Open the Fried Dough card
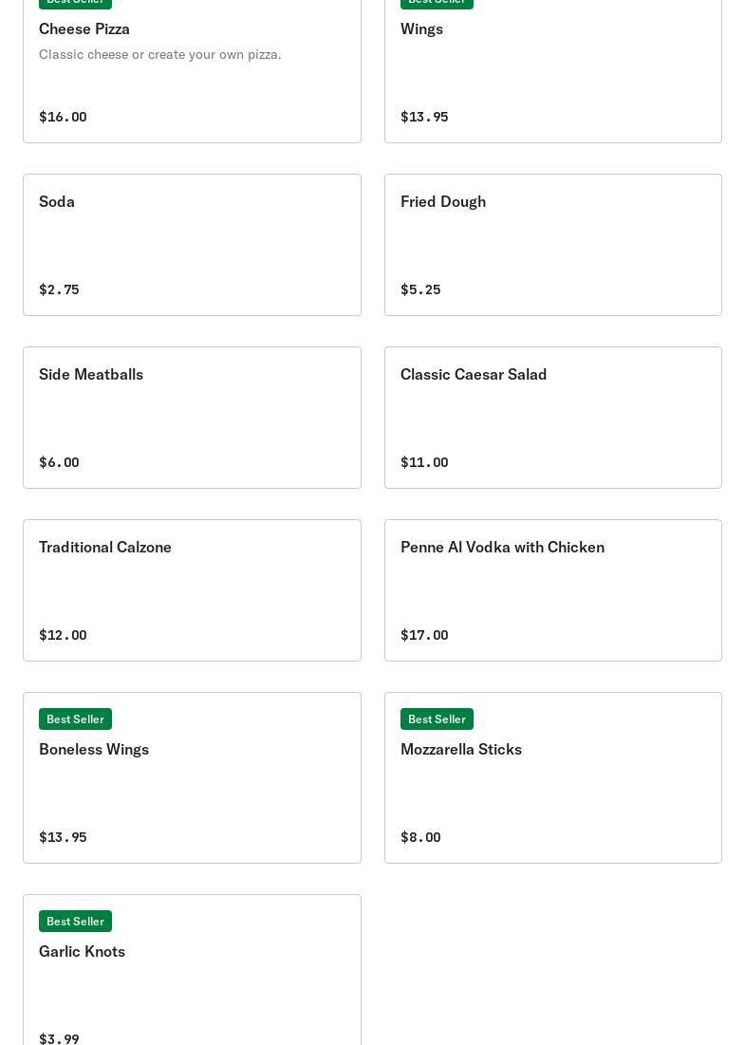This screenshot has width=745, height=1045. pyautogui.click(x=443, y=202)
